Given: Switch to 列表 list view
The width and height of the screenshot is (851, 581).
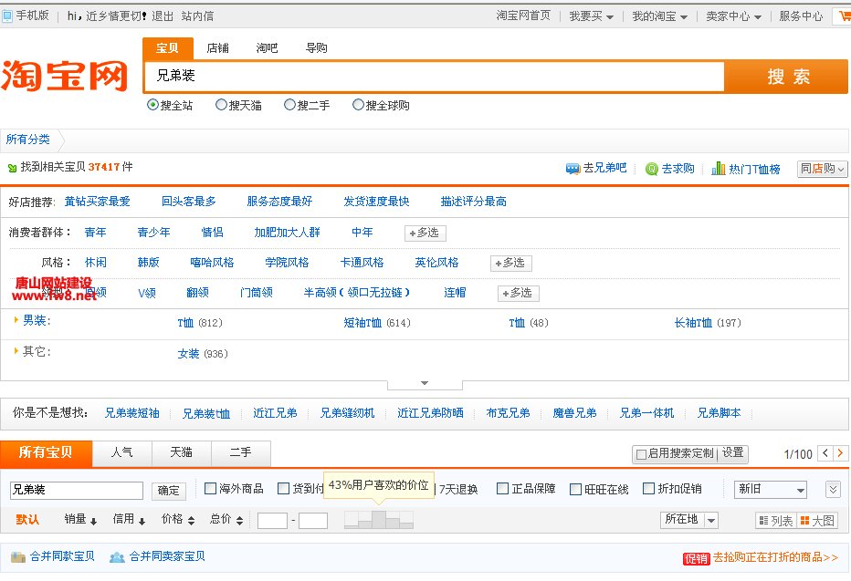Looking at the screenshot, I should click(775, 521).
